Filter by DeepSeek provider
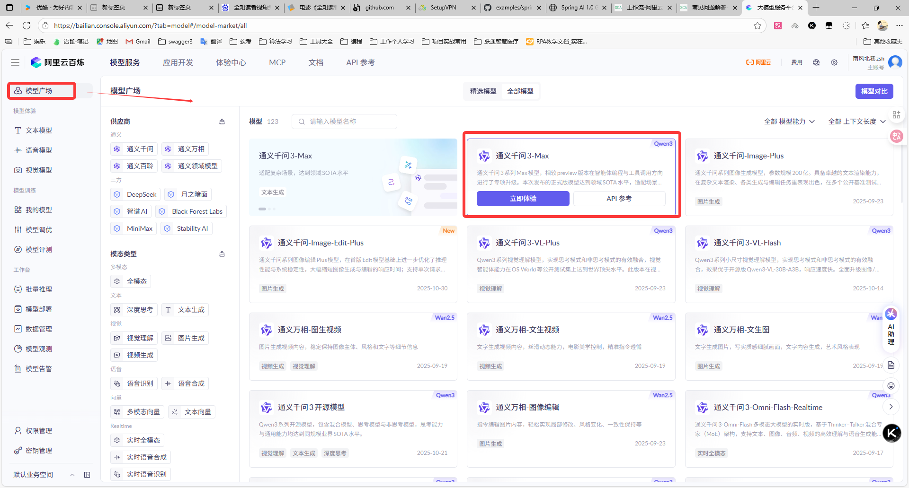Viewport: 909px width, 488px height. 135,194
